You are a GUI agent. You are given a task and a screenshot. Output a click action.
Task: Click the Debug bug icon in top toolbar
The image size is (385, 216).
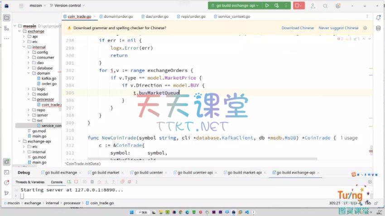(276, 5)
